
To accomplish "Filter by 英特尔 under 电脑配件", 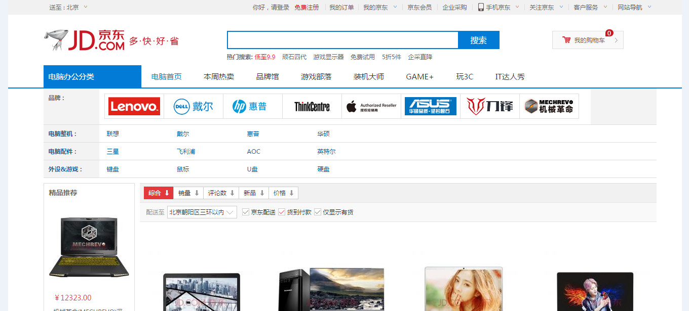I will click(326, 151).
